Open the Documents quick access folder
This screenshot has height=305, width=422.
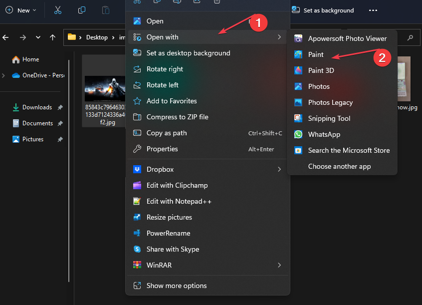point(33,123)
